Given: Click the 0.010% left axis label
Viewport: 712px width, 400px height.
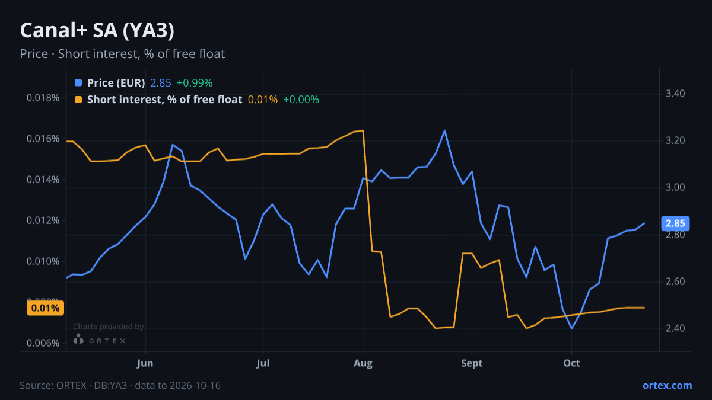Looking at the screenshot, I should tap(43, 261).
